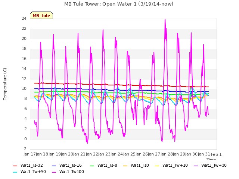Click the 8 y-axis tick label
This screenshot has height=179, width=239.
point(25,99)
